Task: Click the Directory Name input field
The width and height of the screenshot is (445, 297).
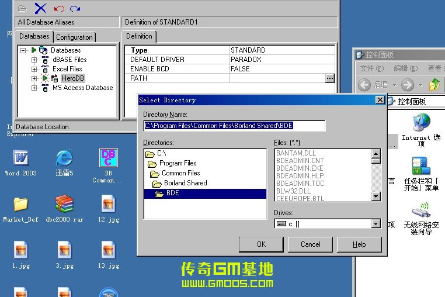Action: click(x=234, y=126)
